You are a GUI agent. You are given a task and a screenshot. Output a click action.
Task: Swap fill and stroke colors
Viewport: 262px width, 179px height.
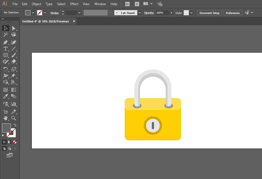coord(15,125)
